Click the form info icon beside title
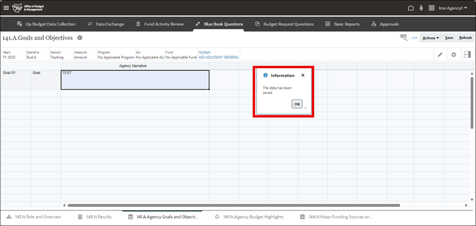This screenshot has width=476, height=226. (x=80, y=38)
